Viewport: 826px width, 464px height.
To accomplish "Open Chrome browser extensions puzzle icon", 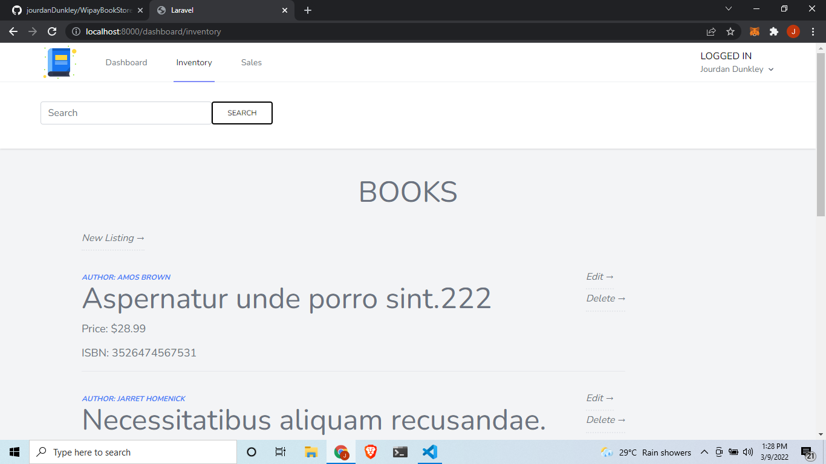I will point(774,31).
